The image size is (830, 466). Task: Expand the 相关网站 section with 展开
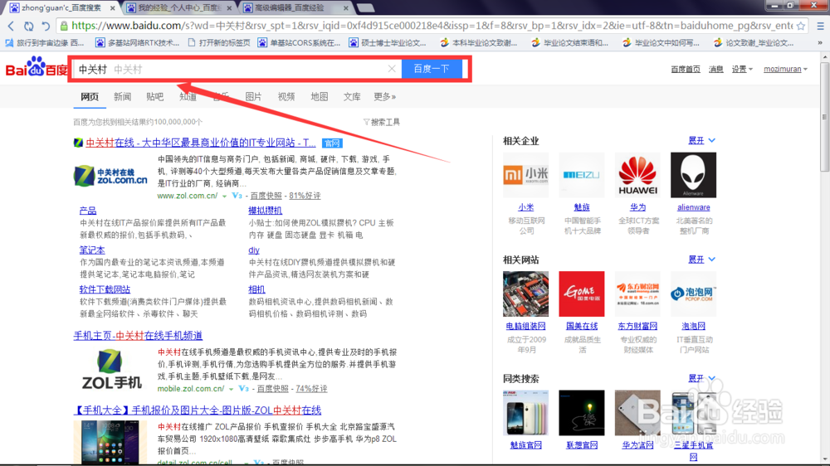tap(701, 260)
